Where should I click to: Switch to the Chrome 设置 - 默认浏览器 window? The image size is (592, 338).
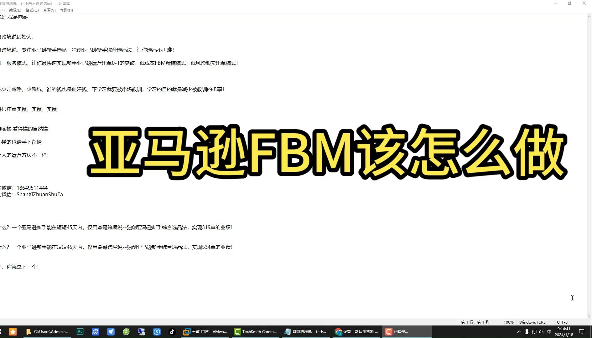click(356, 332)
